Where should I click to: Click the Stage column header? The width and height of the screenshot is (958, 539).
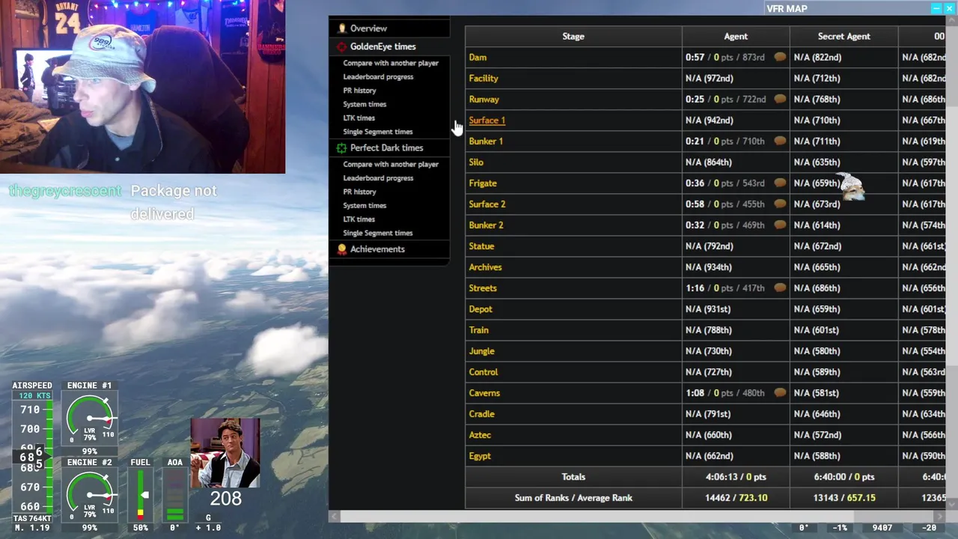(x=573, y=36)
